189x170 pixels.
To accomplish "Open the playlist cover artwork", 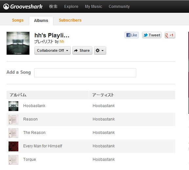I will click(18, 43).
